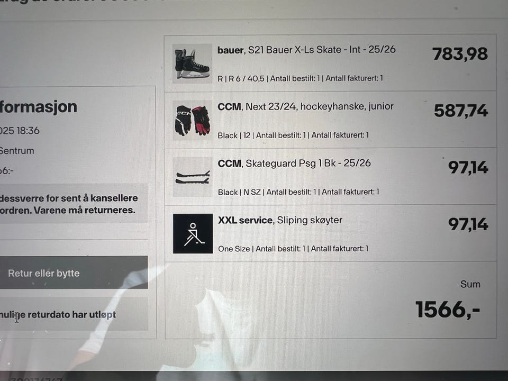This screenshot has height=381, width=508.
Task: Open the Bauer skate product thumbnail
Action: 192,63
